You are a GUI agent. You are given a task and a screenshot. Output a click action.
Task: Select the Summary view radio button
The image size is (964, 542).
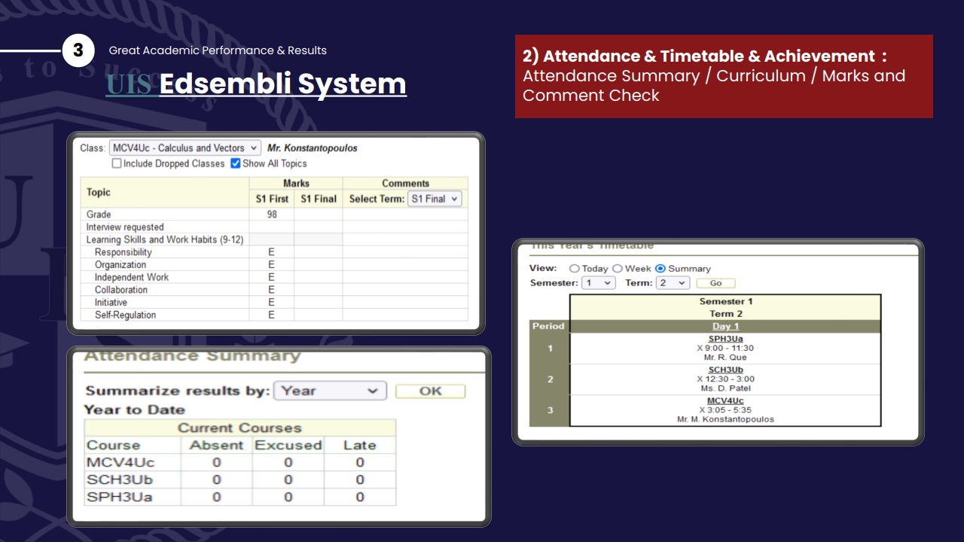click(660, 269)
